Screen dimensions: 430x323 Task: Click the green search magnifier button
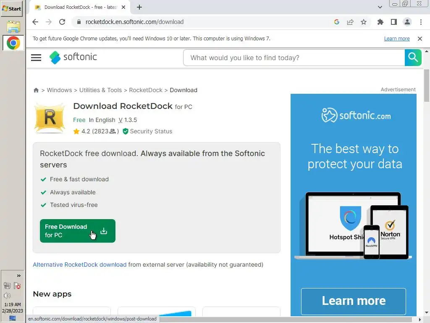click(413, 58)
